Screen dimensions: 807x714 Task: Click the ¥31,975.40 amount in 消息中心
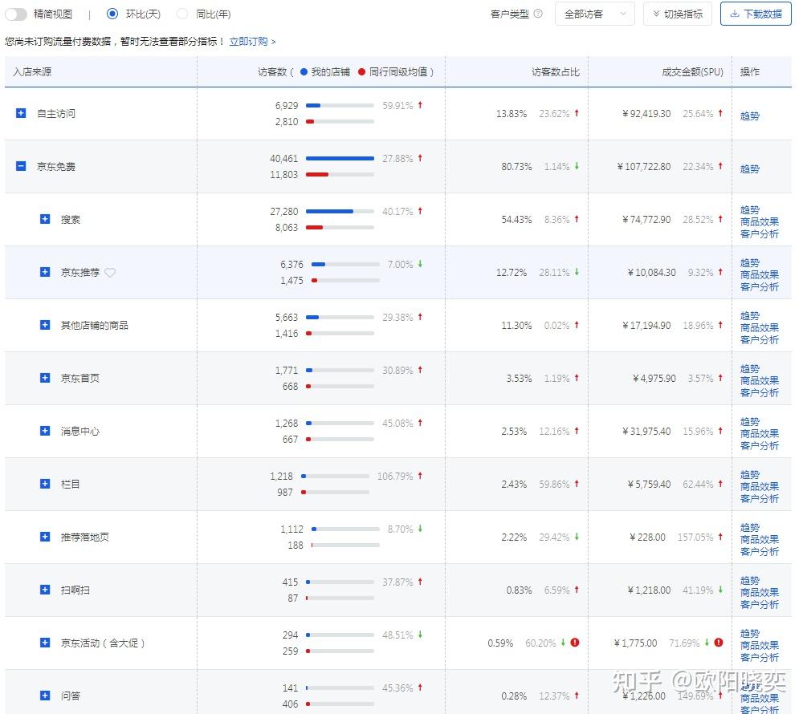646,432
